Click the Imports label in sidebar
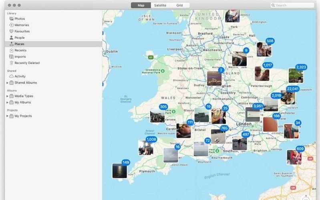 (20, 57)
